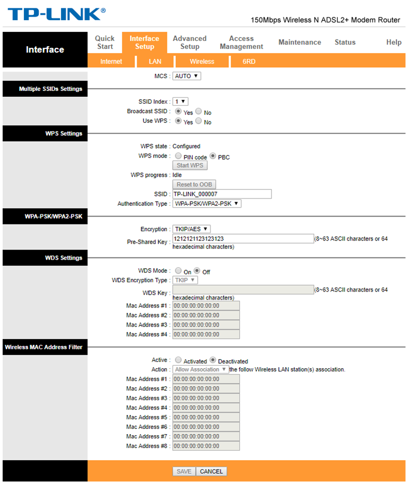
Task: Open Access Management section
Action: pos(241,43)
